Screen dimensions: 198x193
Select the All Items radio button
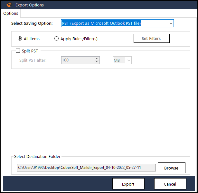pyautogui.click(x=20, y=39)
